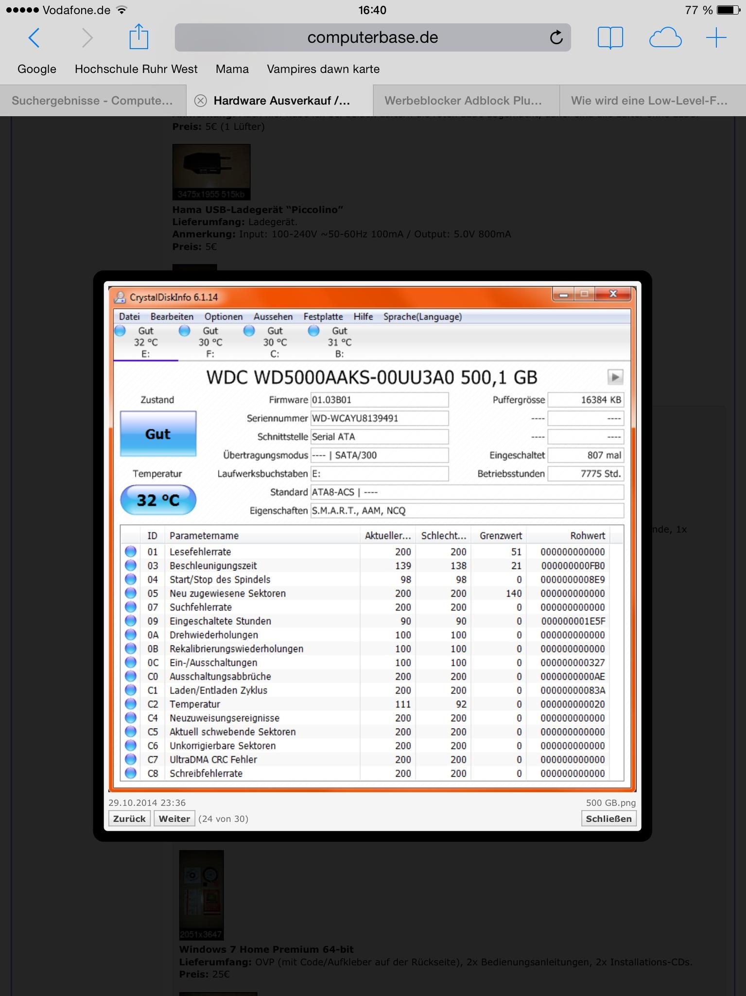This screenshot has height=996, width=746.
Task: Tap the Hama charger thumbnail
Action: (211, 172)
